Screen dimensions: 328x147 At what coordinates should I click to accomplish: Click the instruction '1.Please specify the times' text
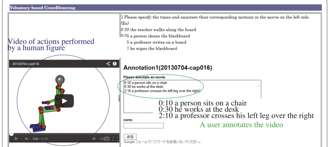pyautogui.click(x=215, y=17)
